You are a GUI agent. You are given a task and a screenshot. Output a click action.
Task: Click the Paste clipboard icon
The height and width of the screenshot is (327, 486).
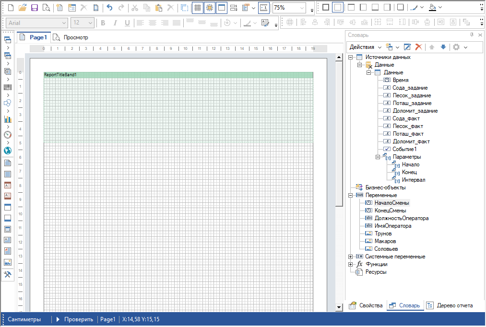tap(159, 8)
